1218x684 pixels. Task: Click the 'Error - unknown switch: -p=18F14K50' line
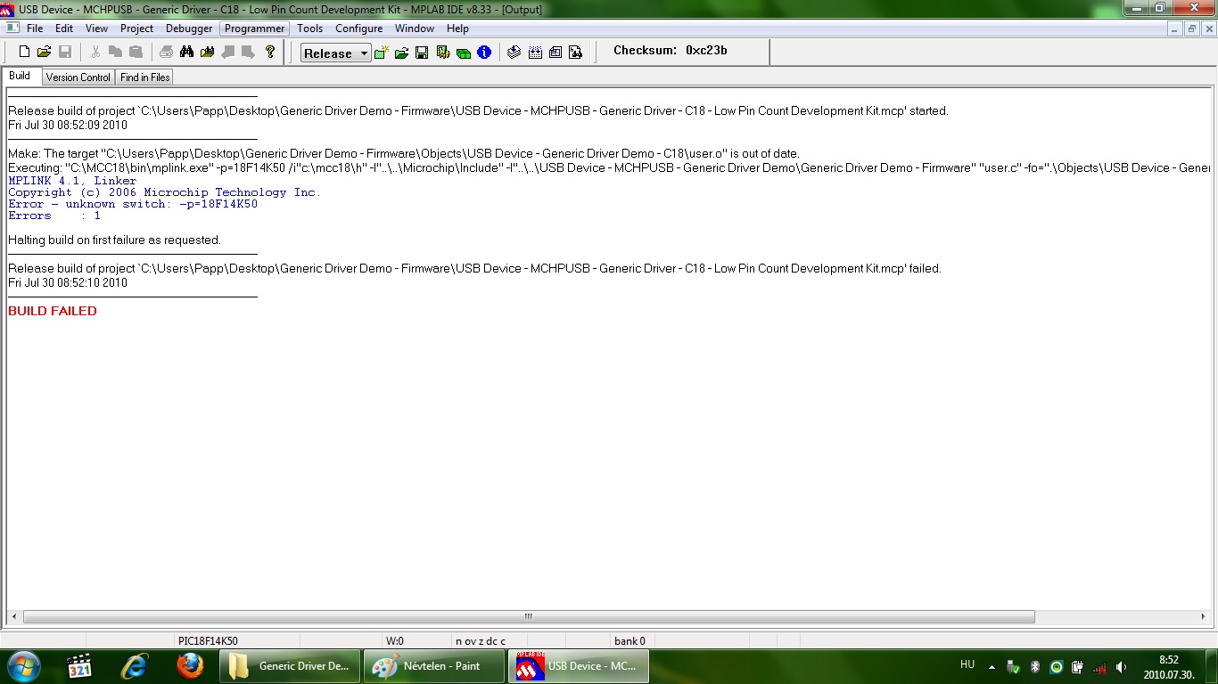coord(133,204)
